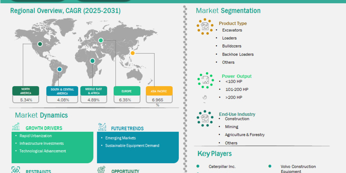Click the yellow Asia Pacific map marker
The height and width of the screenshot is (173, 346).
[x=133, y=53]
